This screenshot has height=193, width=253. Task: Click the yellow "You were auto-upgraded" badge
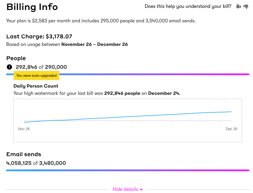pos(36,76)
